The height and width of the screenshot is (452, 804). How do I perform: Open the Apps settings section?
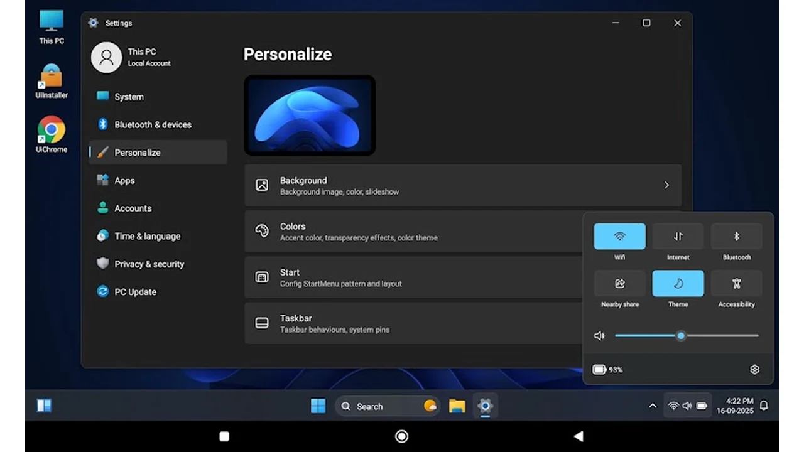pyautogui.click(x=158, y=180)
